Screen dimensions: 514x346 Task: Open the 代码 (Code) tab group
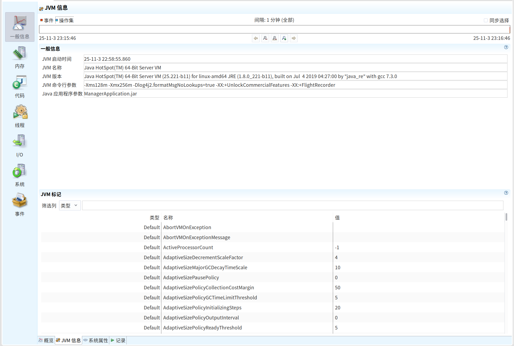click(20, 86)
